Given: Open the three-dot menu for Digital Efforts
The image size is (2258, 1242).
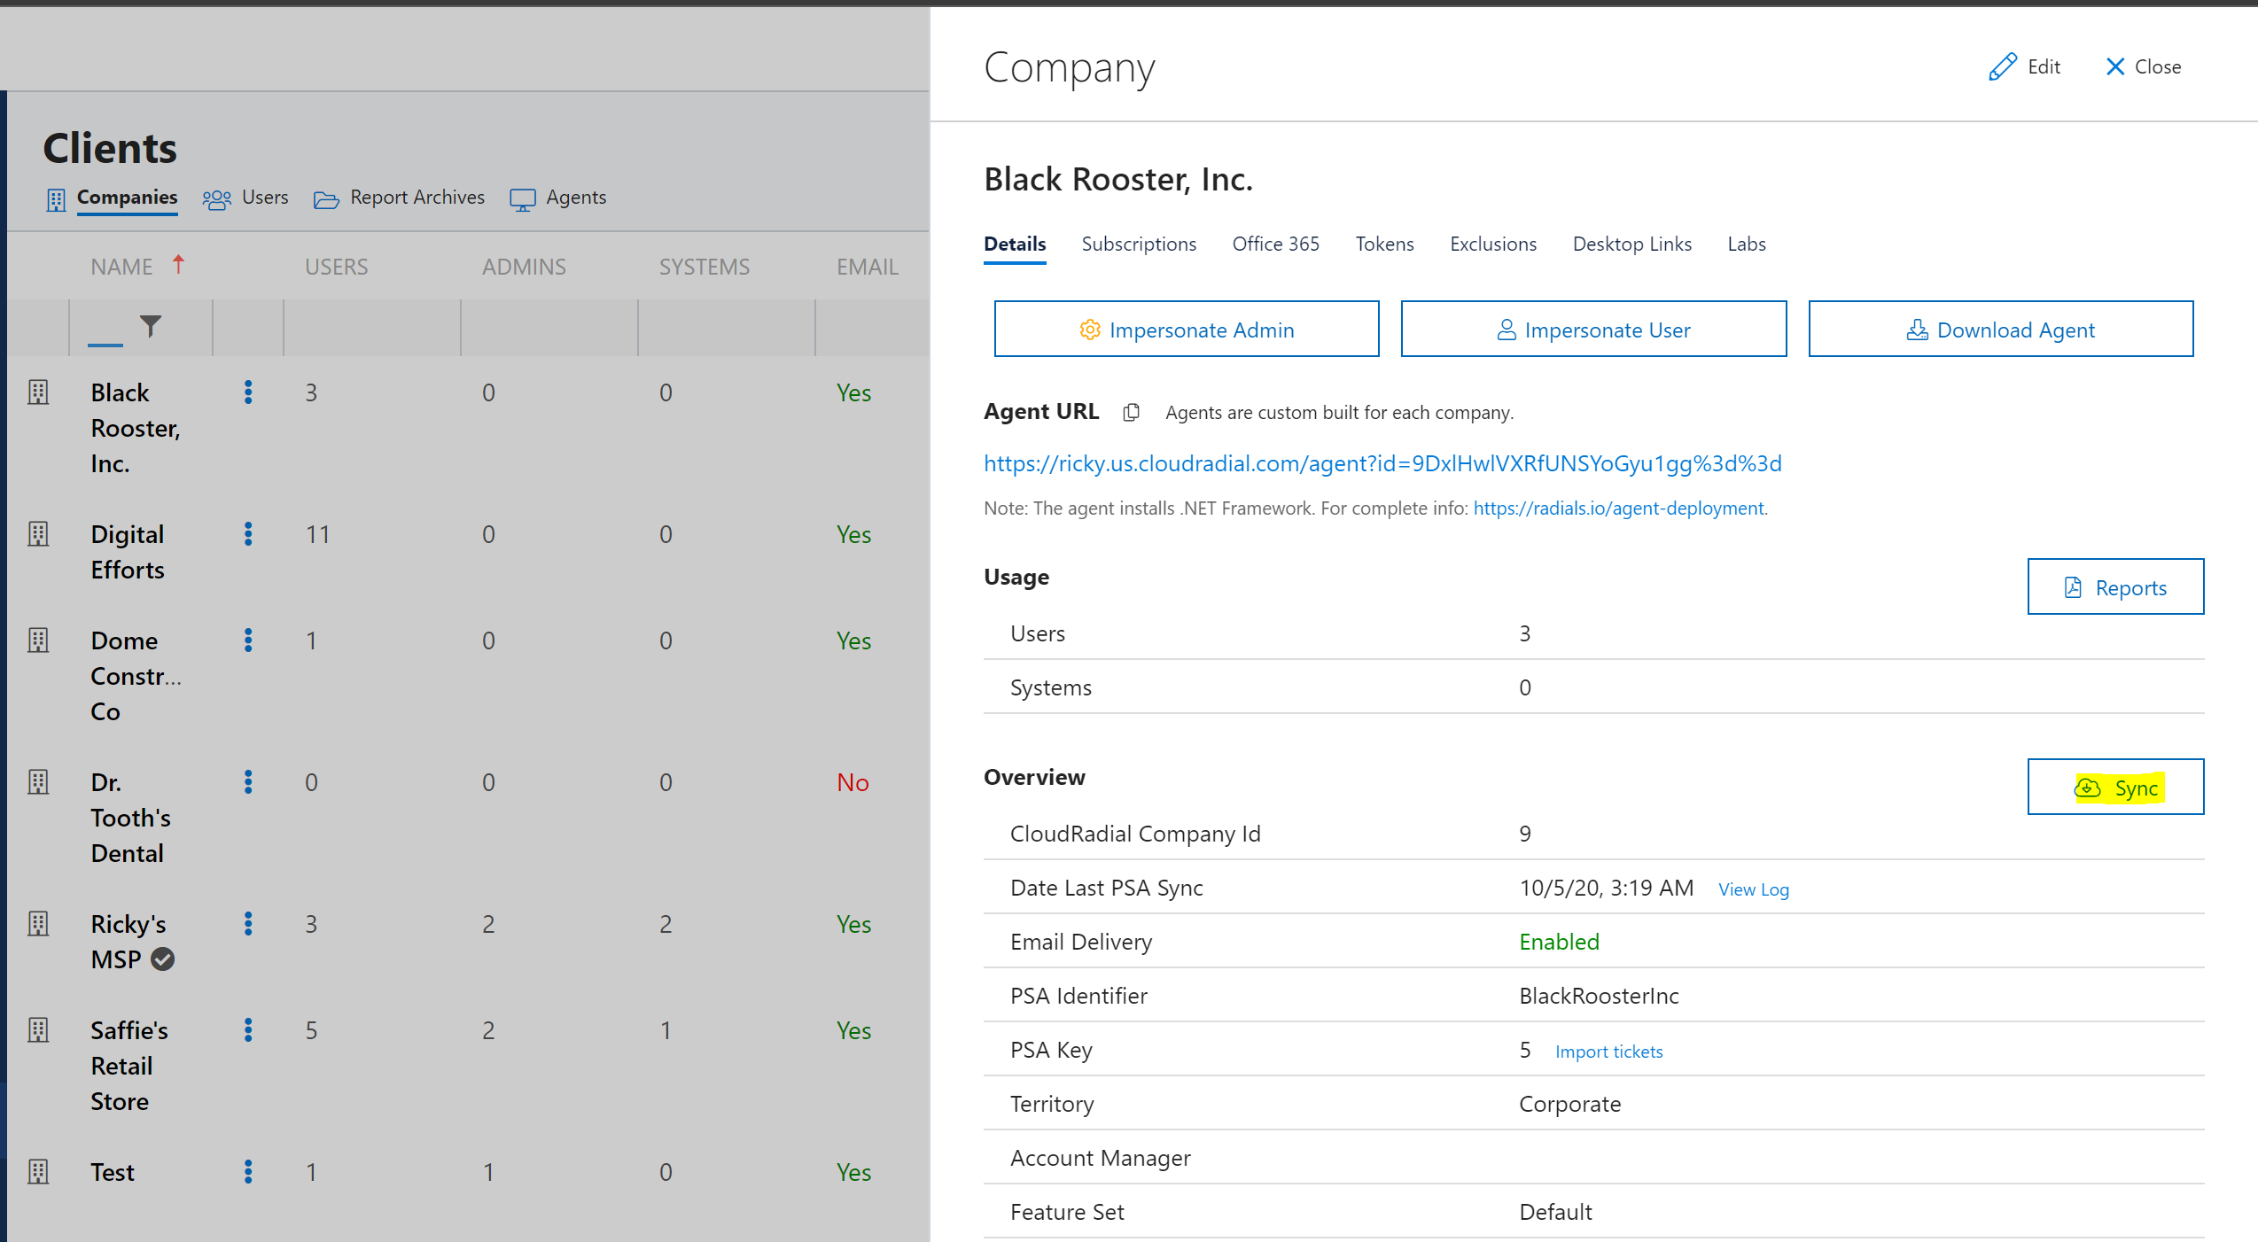Looking at the screenshot, I should (x=248, y=534).
